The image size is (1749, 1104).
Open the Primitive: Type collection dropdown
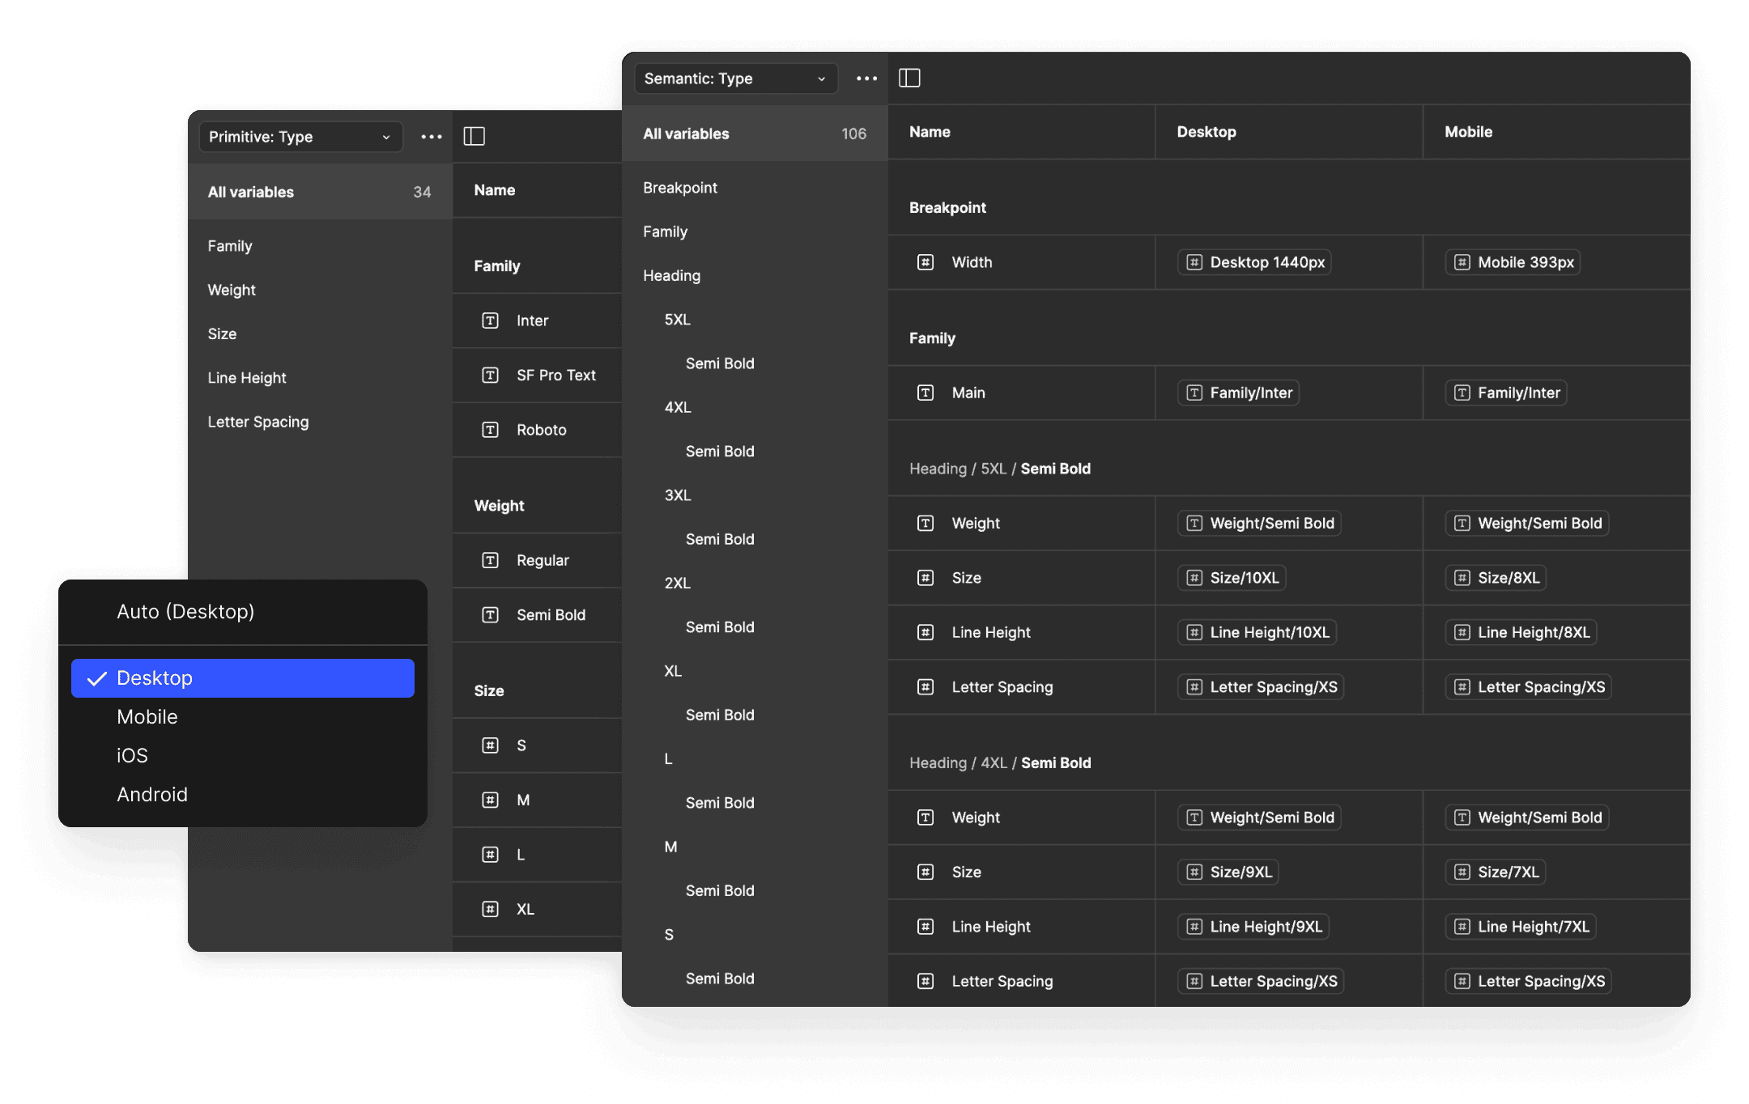pyautogui.click(x=300, y=137)
